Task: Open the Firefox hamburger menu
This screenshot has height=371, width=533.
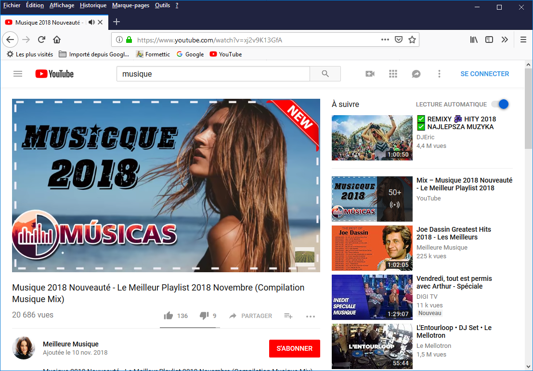Action: pyautogui.click(x=523, y=40)
